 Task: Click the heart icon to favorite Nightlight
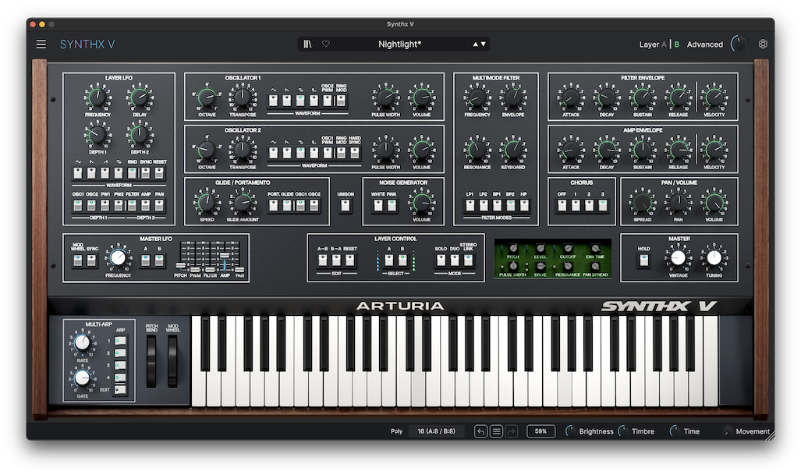pos(326,44)
